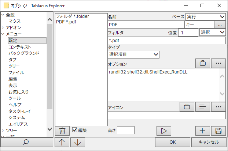The height and width of the screenshot is (151, 228).
Task: Select お気に入り in the menu tree
Action: pyautogui.click(x=18, y=92)
